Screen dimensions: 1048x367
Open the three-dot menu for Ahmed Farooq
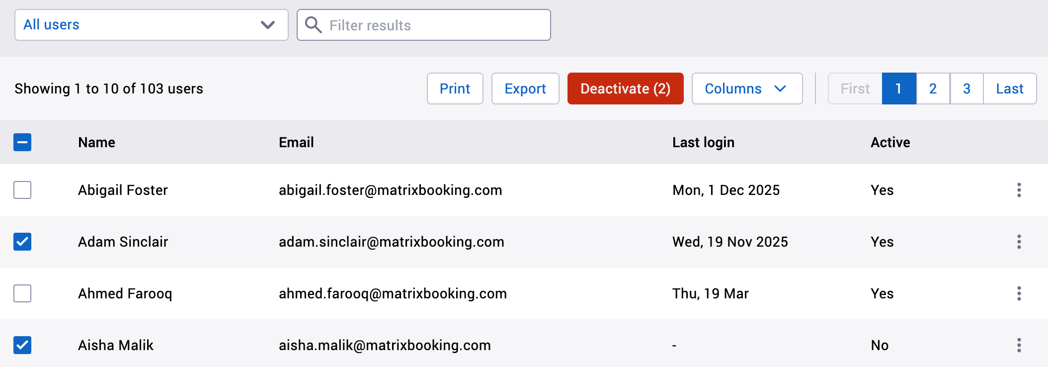[x=1019, y=293]
